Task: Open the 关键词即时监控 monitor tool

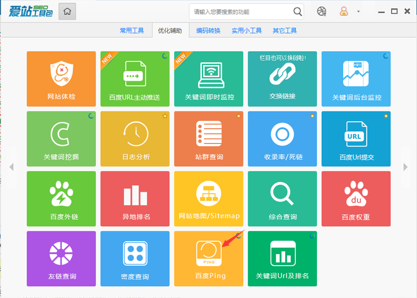Action: coord(209,79)
